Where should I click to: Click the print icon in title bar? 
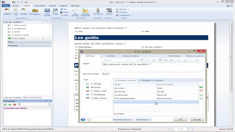click(x=26, y=2)
